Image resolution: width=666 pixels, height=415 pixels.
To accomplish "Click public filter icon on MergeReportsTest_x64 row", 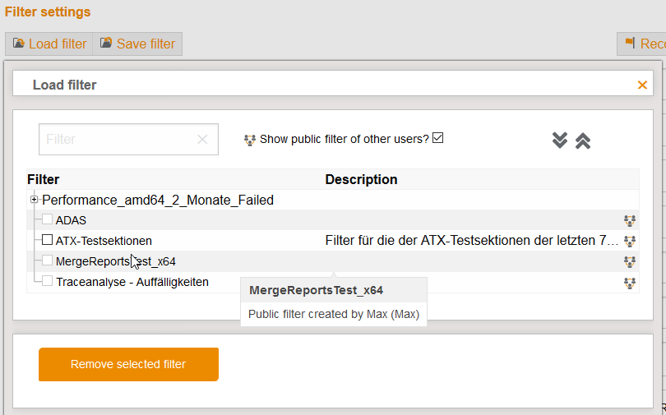I will point(630,261).
